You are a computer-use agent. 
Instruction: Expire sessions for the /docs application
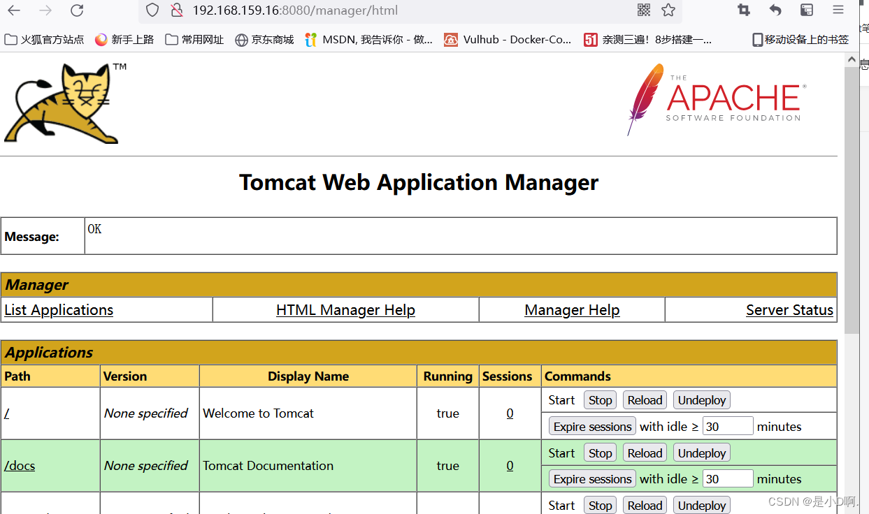click(x=592, y=479)
